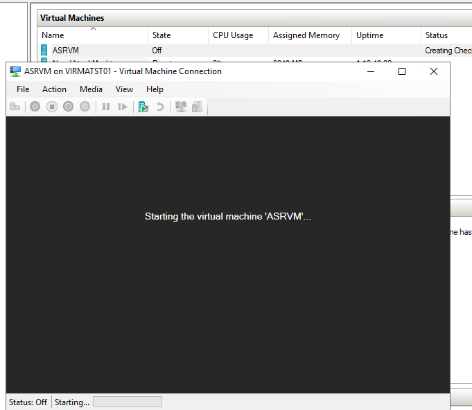The image size is (472, 410).
Task: Open the File menu
Action: [x=23, y=89]
